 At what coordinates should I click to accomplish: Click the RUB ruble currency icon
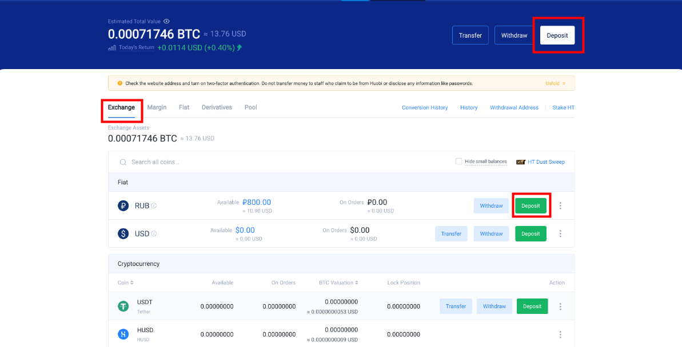coord(123,205)
